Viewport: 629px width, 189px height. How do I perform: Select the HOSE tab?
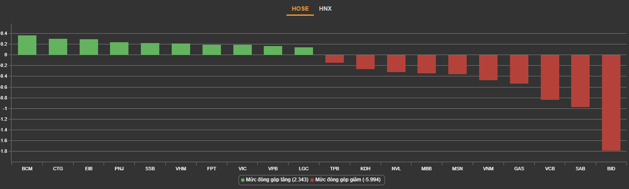(x=300, y=9)
